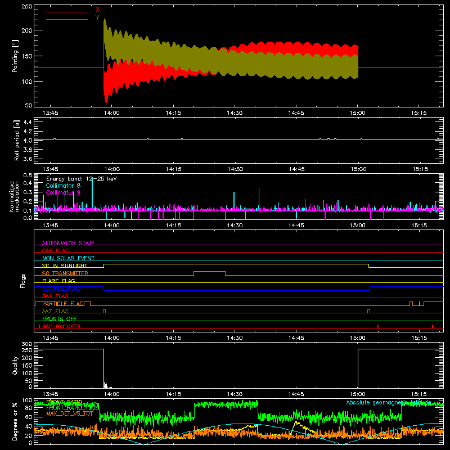
Task: Click the 15:00 tick under Flags plot
Action: click(x=358, y=338)
